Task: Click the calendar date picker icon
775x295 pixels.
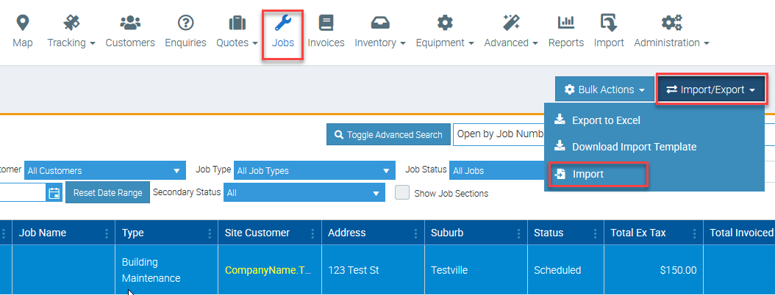Action: tap(54, 193)
